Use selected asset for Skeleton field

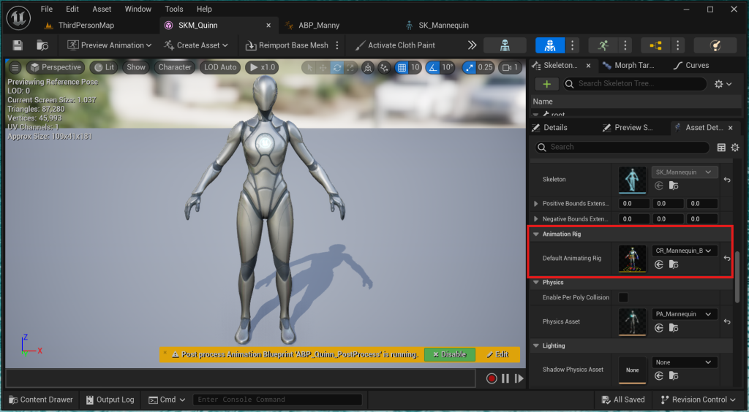coord(659,186)
